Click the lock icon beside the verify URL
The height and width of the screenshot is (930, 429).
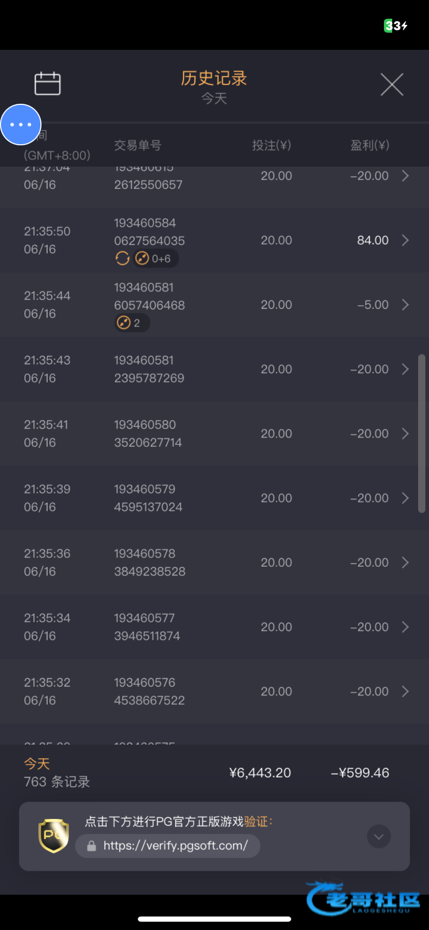pyautogui.click(x=92, y=846)
